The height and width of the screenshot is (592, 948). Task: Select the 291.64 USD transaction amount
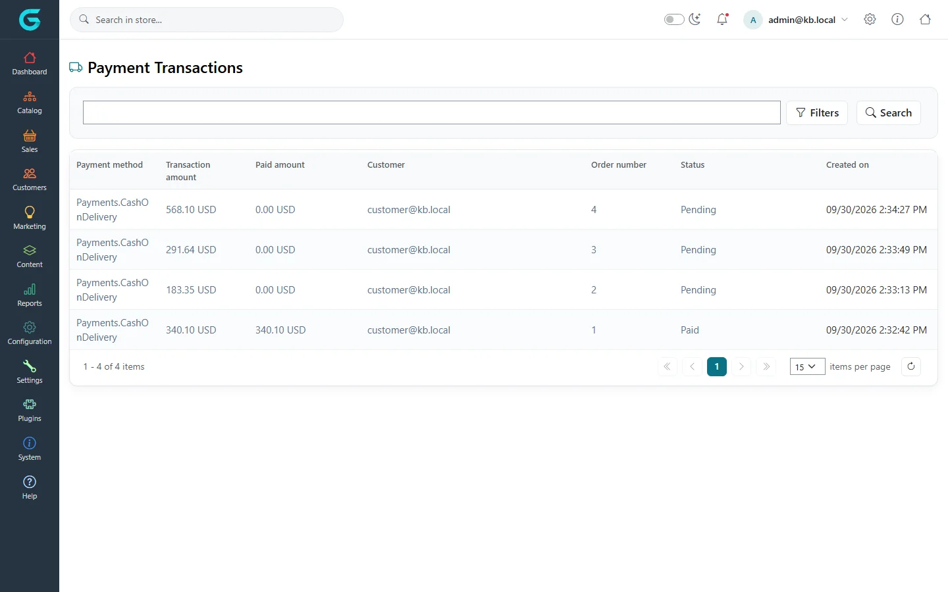click(x=191, y=250)
